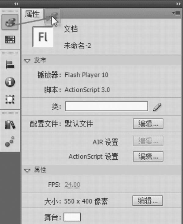Viewport: 183px width, 224px height.
Task: Switch to the 属性 tab
Action: (x=32, y=14)
